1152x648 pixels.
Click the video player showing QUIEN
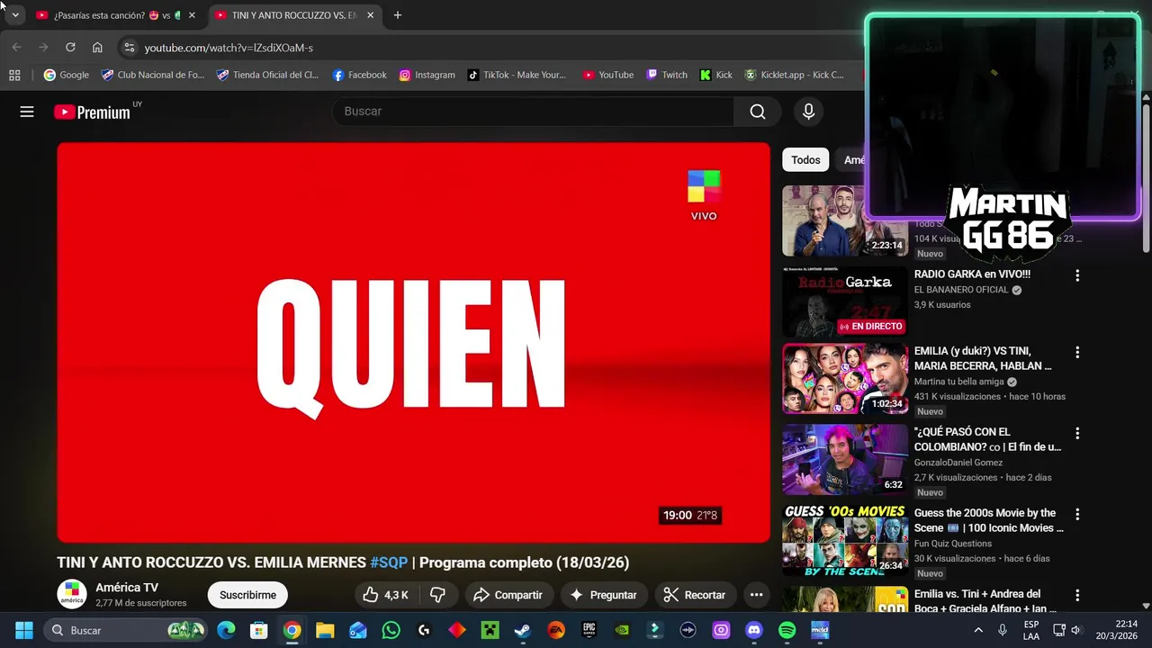point(413,343)
